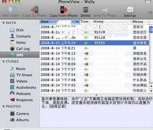Open Call Log in the sidebar
The height and width of the screenshot is (130, 153).
(x=20, y=49)
